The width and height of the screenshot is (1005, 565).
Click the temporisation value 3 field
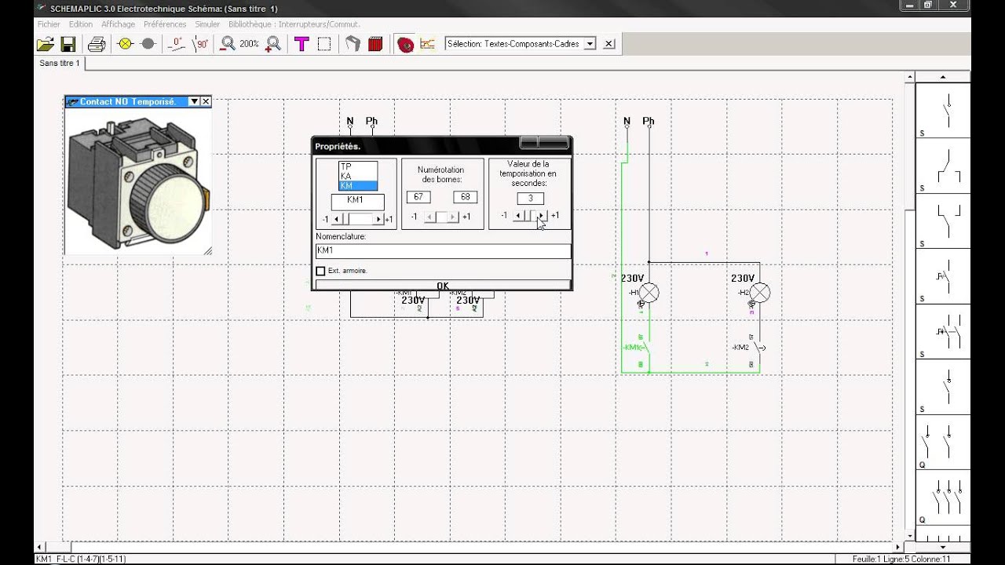tap(530, 199)
